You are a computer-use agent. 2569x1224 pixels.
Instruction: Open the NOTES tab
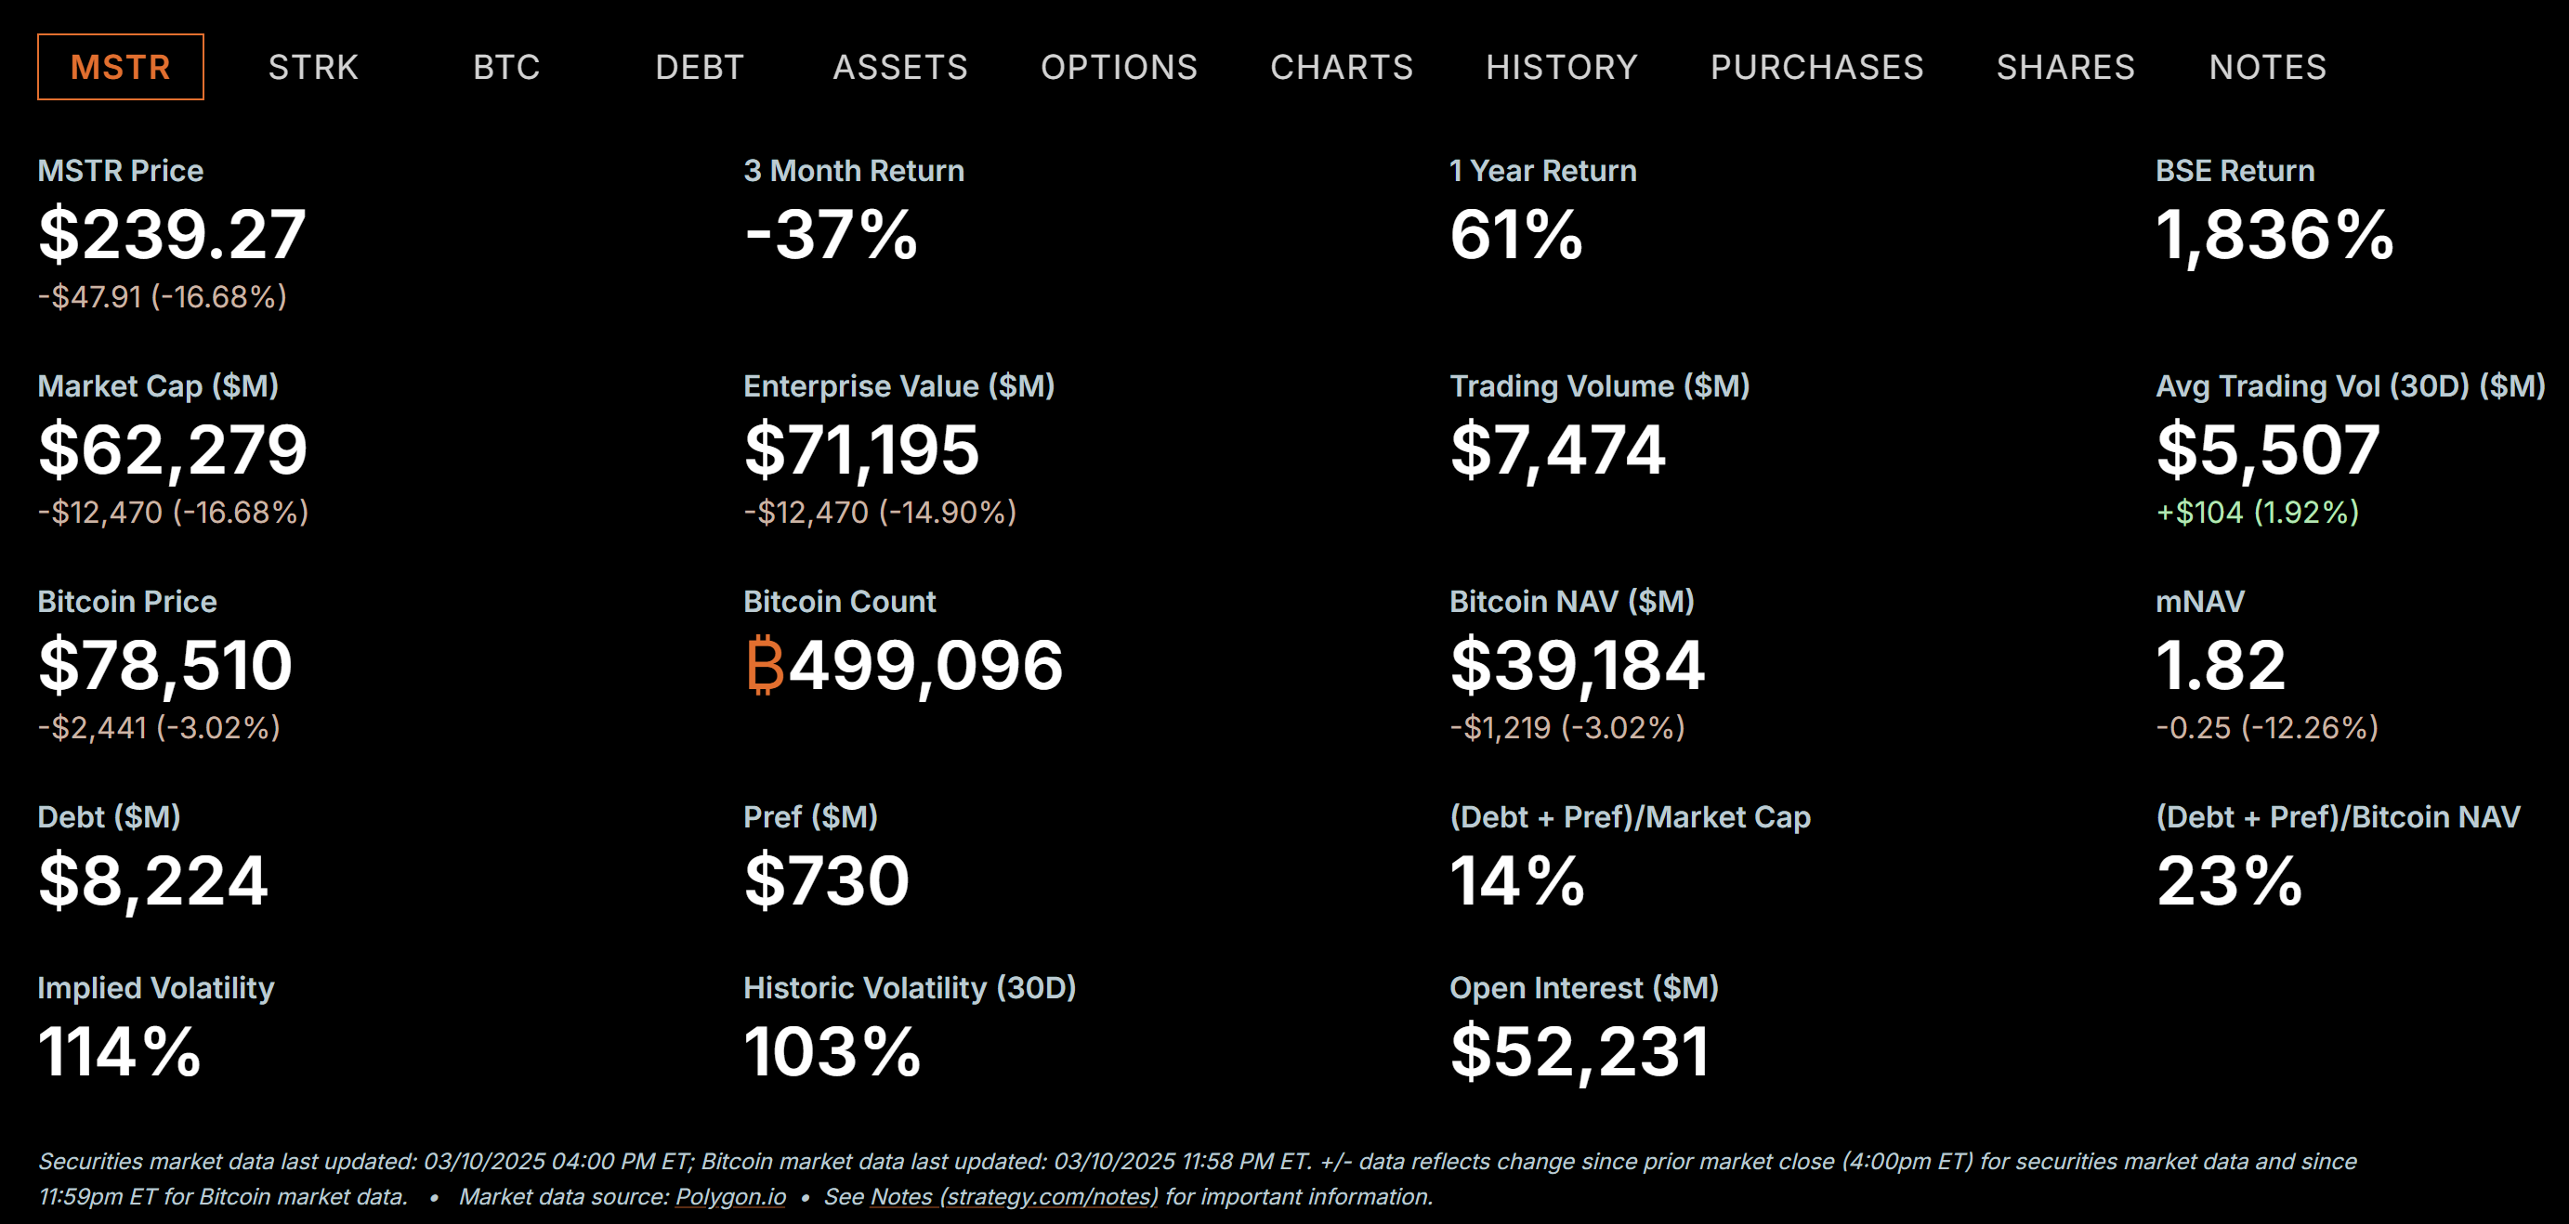tap(2267, 67)
